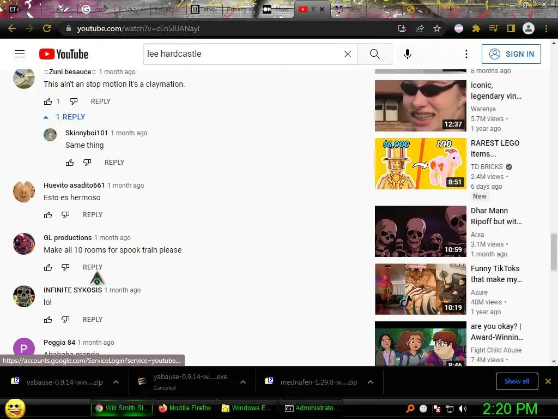Open Peggia 84's channel name

[59, 343]
